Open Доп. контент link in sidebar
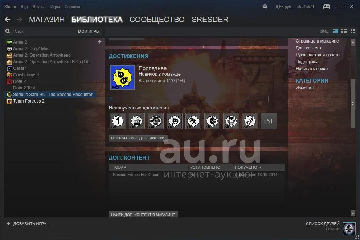 click(x=308, y=48)
